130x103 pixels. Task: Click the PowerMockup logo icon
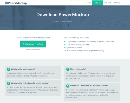[x=6, y=3]
